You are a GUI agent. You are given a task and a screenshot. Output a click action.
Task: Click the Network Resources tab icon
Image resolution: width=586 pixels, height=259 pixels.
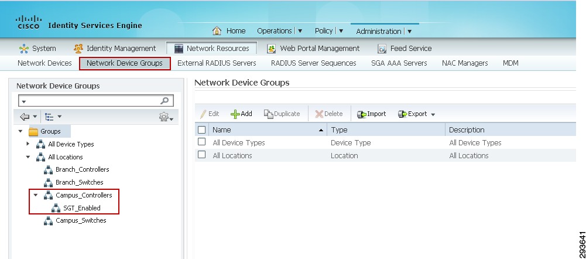[x=179, y=49]
